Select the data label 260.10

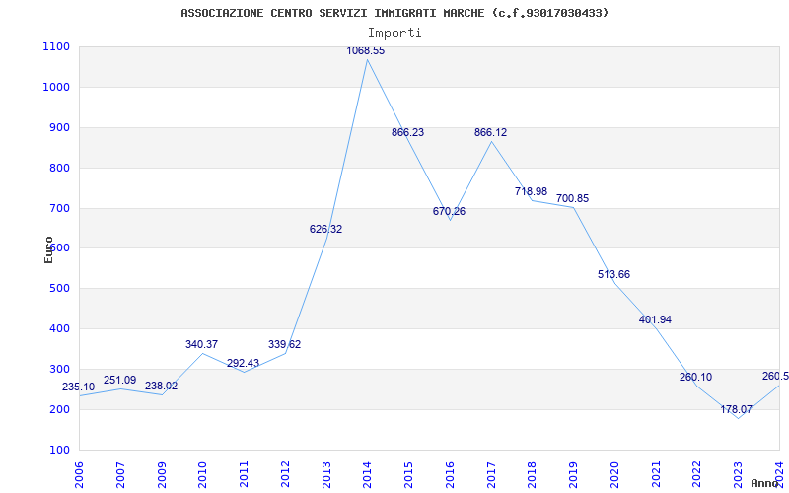pos(696,378)
